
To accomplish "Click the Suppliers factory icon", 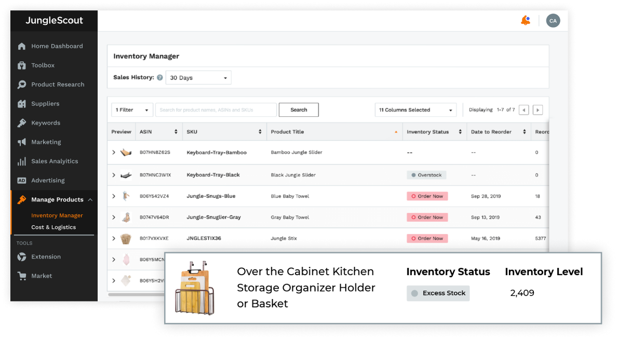I will (x=22, y=104).
